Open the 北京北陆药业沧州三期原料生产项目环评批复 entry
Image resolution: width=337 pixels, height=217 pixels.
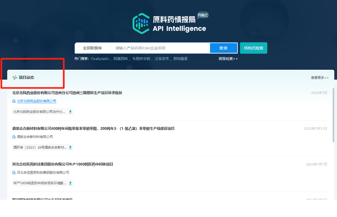tap(67, 93)
